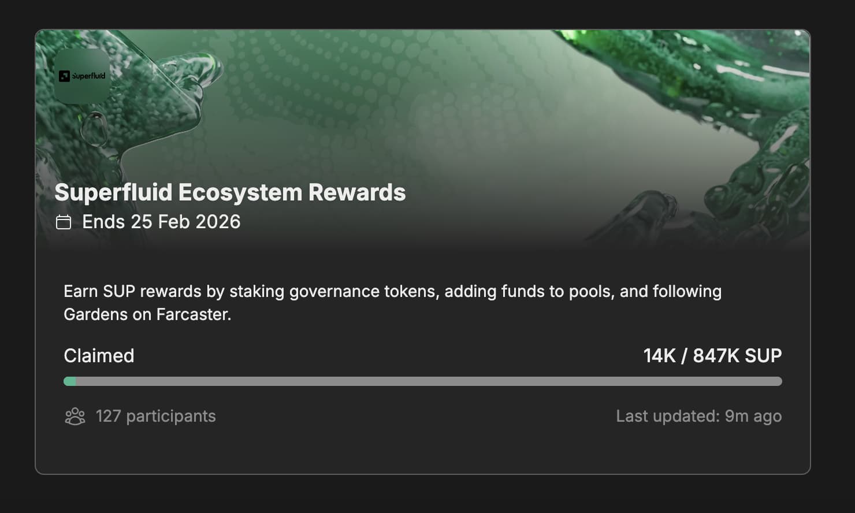Click the Last updated 9m ago text

coord(698,416)
